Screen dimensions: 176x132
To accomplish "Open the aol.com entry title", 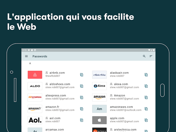I will (55, 118).
